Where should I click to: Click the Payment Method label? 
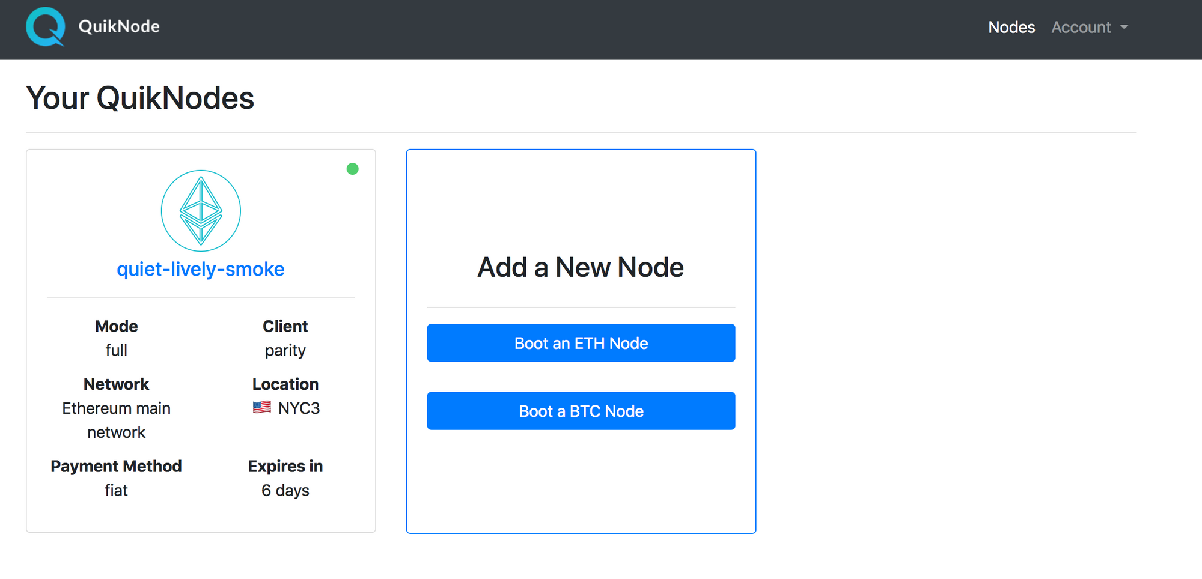pyautogui.click(x=117, y=466)
